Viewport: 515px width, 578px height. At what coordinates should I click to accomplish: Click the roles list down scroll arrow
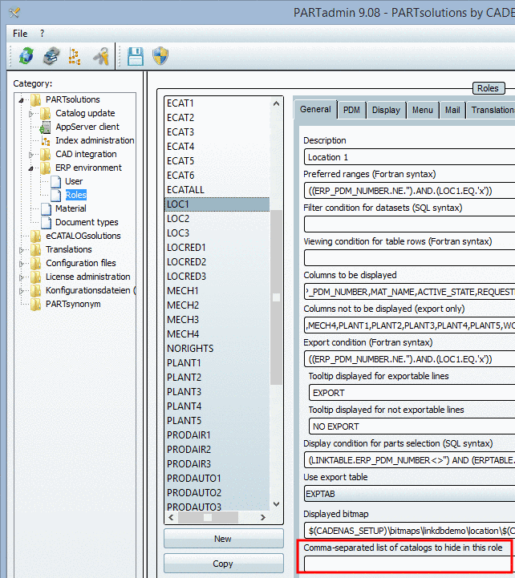(x=276, y=504)
